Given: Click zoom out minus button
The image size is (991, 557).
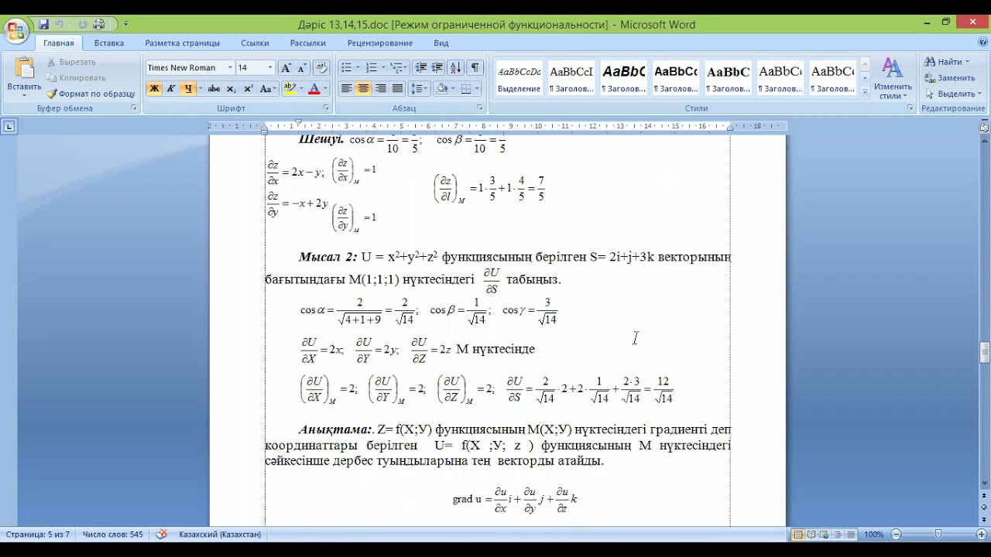Looking at the screenshot, I should (897, 535).
